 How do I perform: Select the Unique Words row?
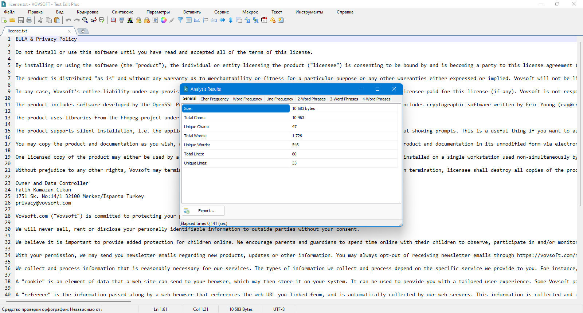[x=290, y=145]
